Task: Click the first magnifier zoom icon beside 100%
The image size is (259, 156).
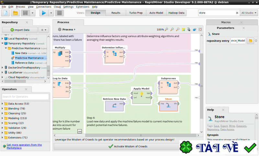Action: pyautogui.click(x=166, y=29)
